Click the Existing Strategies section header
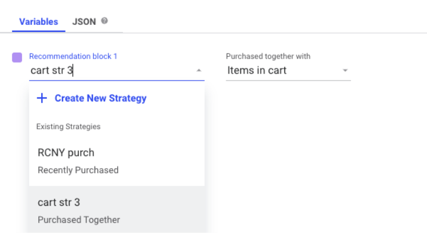 click(68, 126)
